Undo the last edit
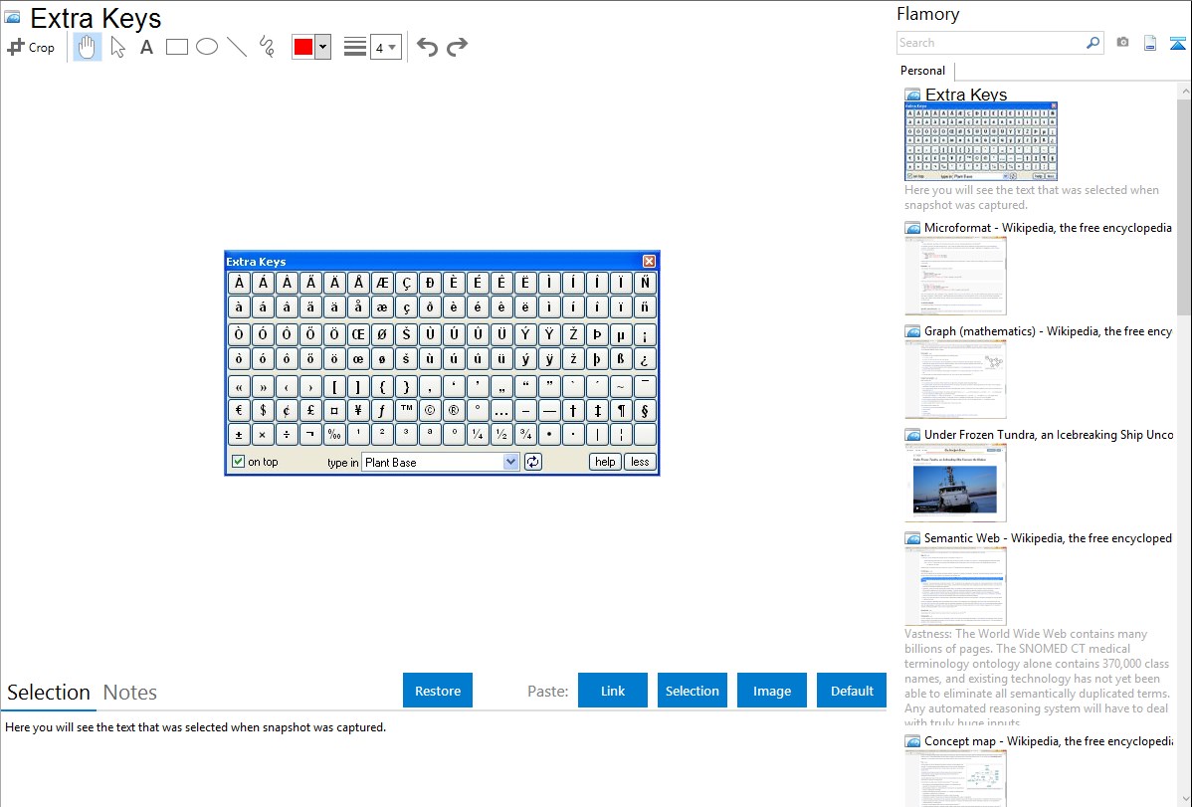Image resolution: width=1192 pixels, height=807 pixels. coord(427,47)
